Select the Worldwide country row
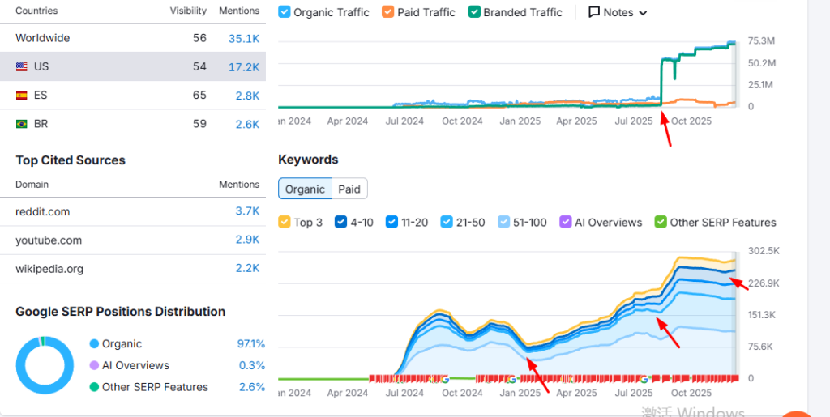The width and height of the screenshot is (830, 417). pos(43,38)
